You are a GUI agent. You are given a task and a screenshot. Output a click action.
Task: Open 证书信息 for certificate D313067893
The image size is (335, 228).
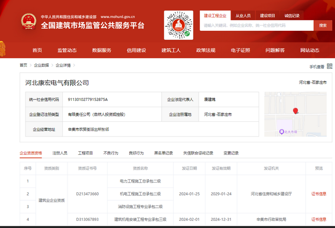tap(319, 219)
